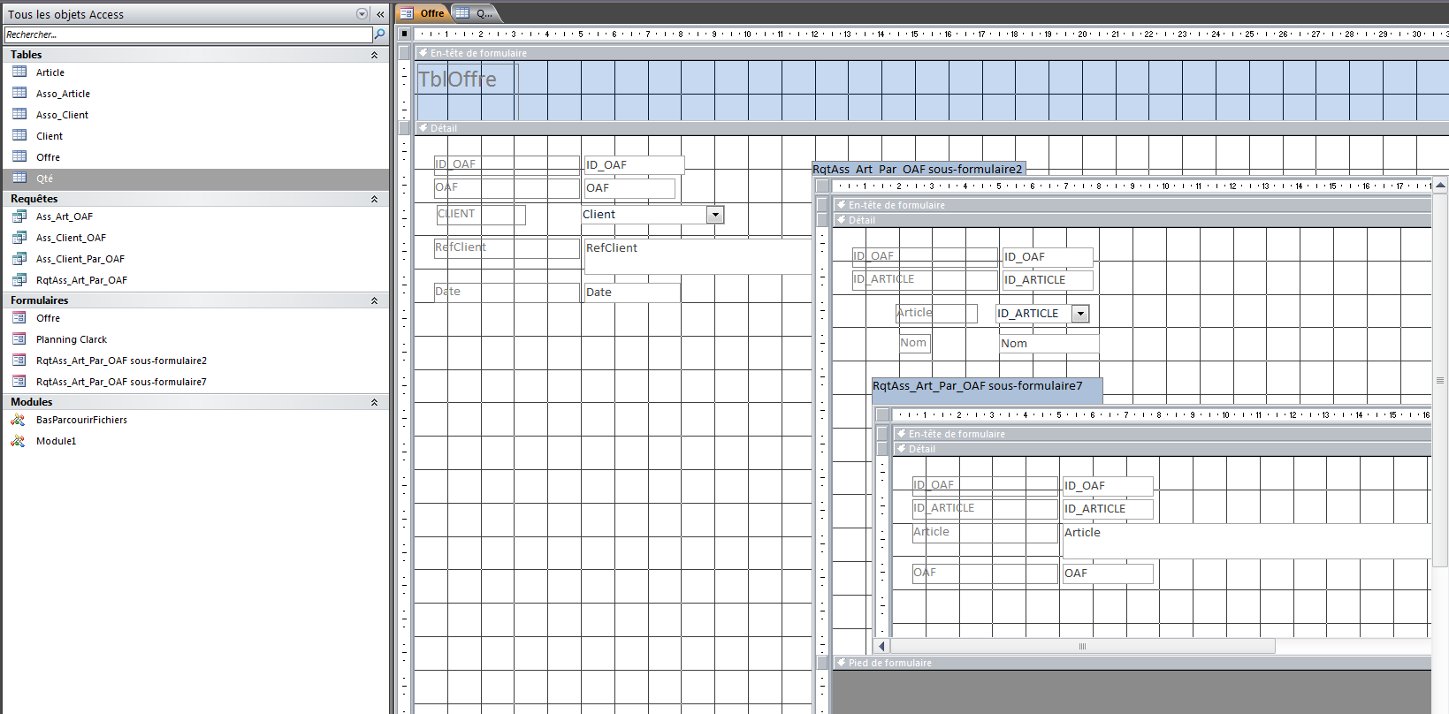The height and width of the screenshot is (714, 1449).
Task: Collapse the Requêtes group
Action: click(374, 199)
